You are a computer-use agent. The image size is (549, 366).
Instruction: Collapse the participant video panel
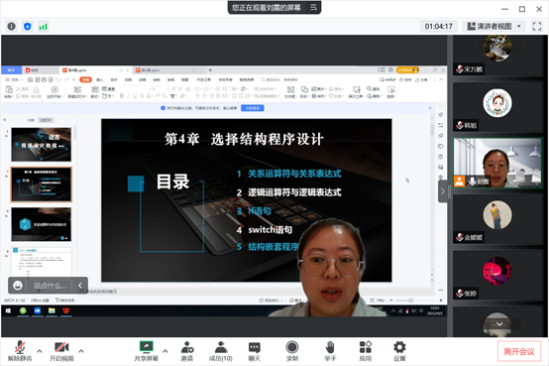[x=443, y=191]
